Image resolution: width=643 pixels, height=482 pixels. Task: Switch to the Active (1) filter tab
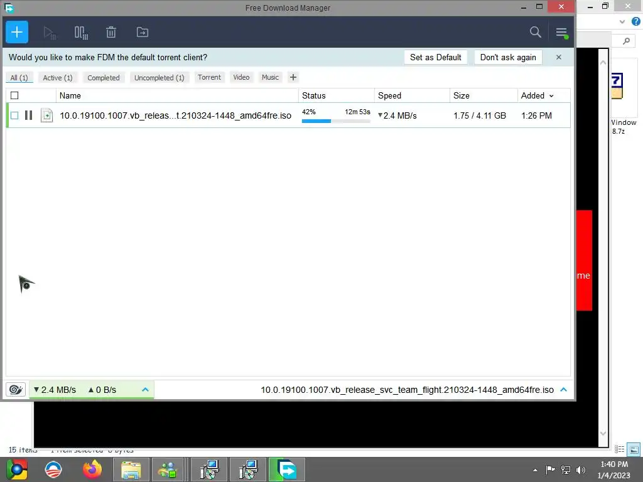click(58, 78)
